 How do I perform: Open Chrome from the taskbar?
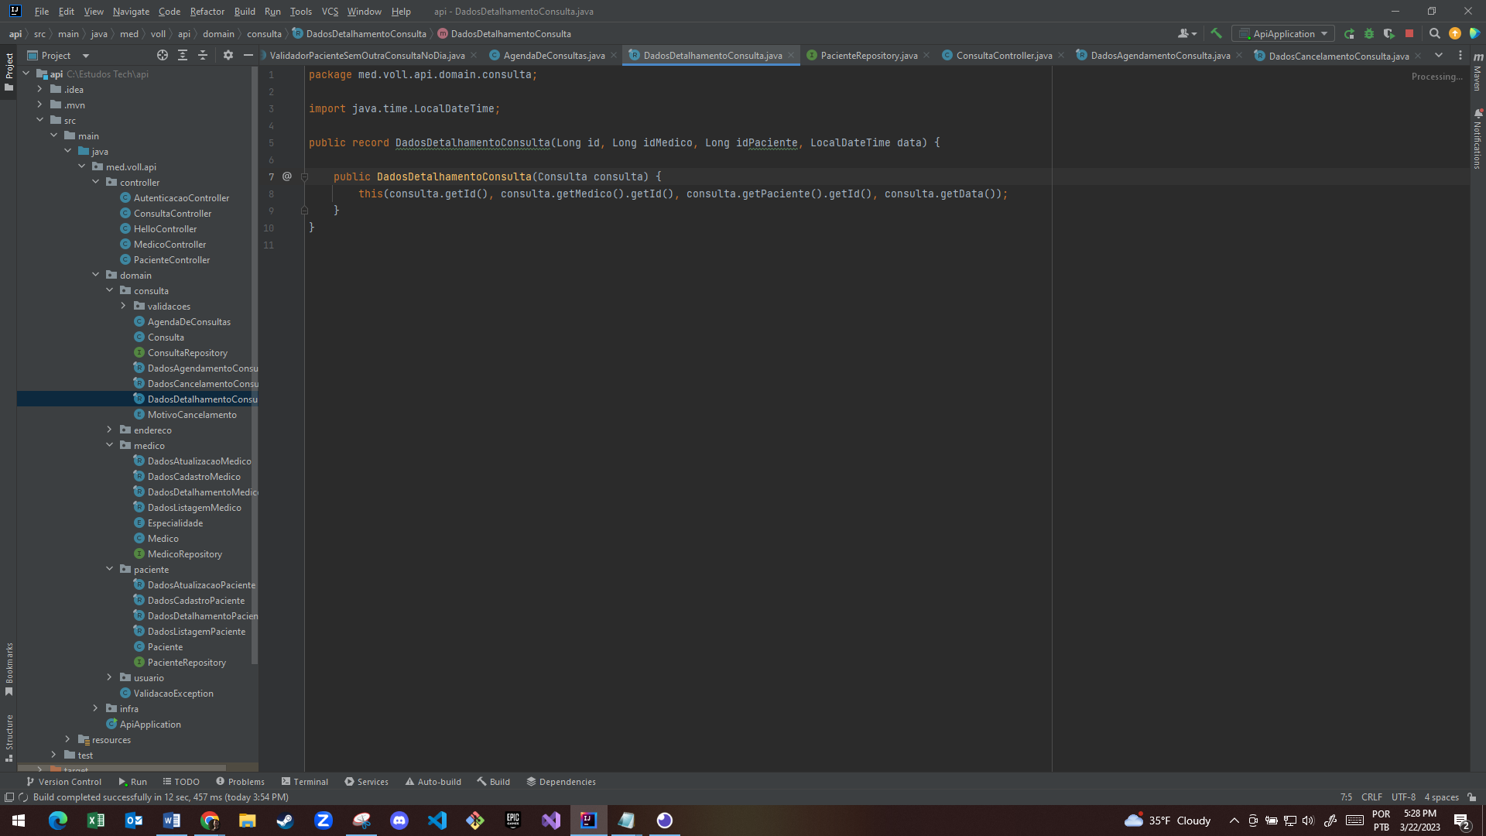[x=210, y=821]
